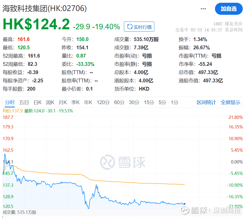This screenshot has height=218, width=248.
Task: Click the 市净率 value -55.24
Action: click(x=205, y=64)
